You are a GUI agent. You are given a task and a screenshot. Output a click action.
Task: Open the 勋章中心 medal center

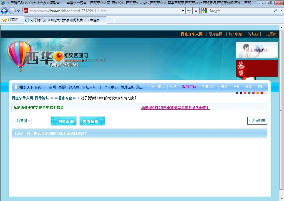click(208, 87)
